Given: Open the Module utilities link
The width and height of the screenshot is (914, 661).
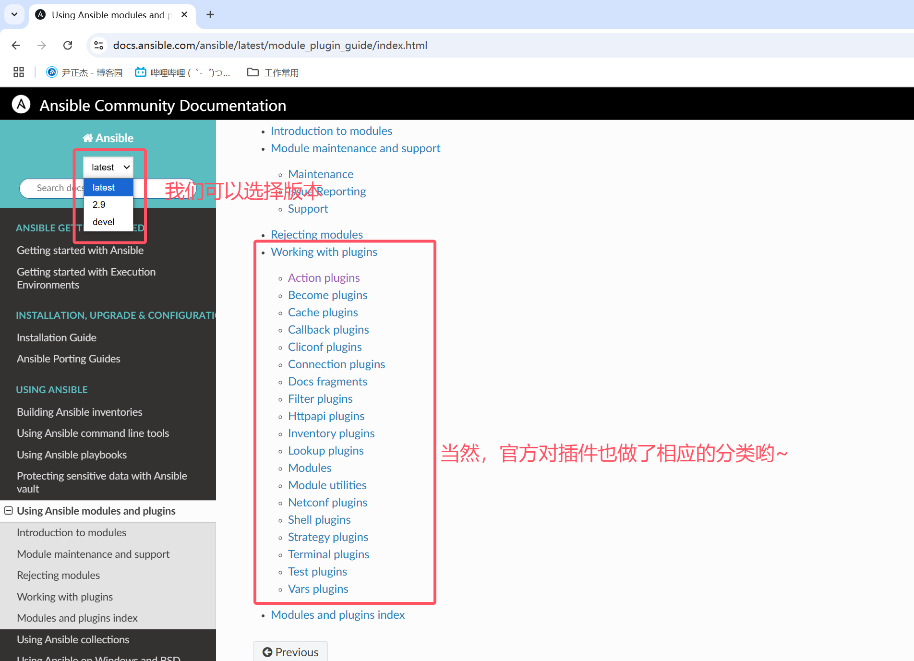Looking at the screenshot, I should click(327, 485).
